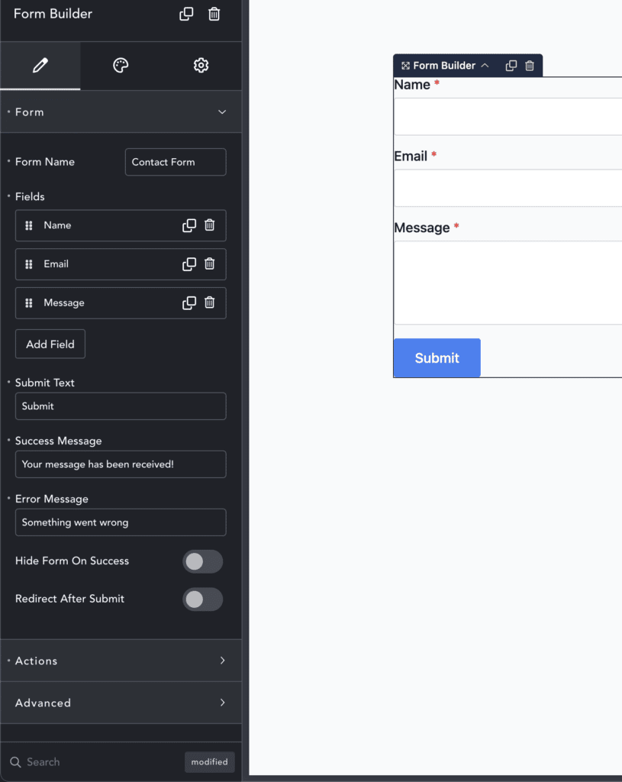
Task: Delete the Email field
Action: pos(210,263)
